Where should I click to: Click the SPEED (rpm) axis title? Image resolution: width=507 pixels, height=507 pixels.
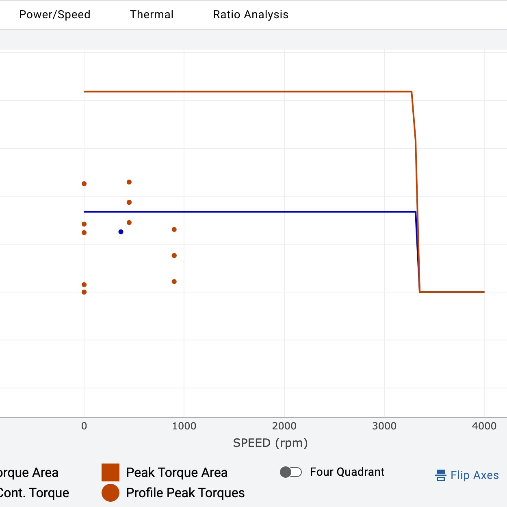point(270,443)
